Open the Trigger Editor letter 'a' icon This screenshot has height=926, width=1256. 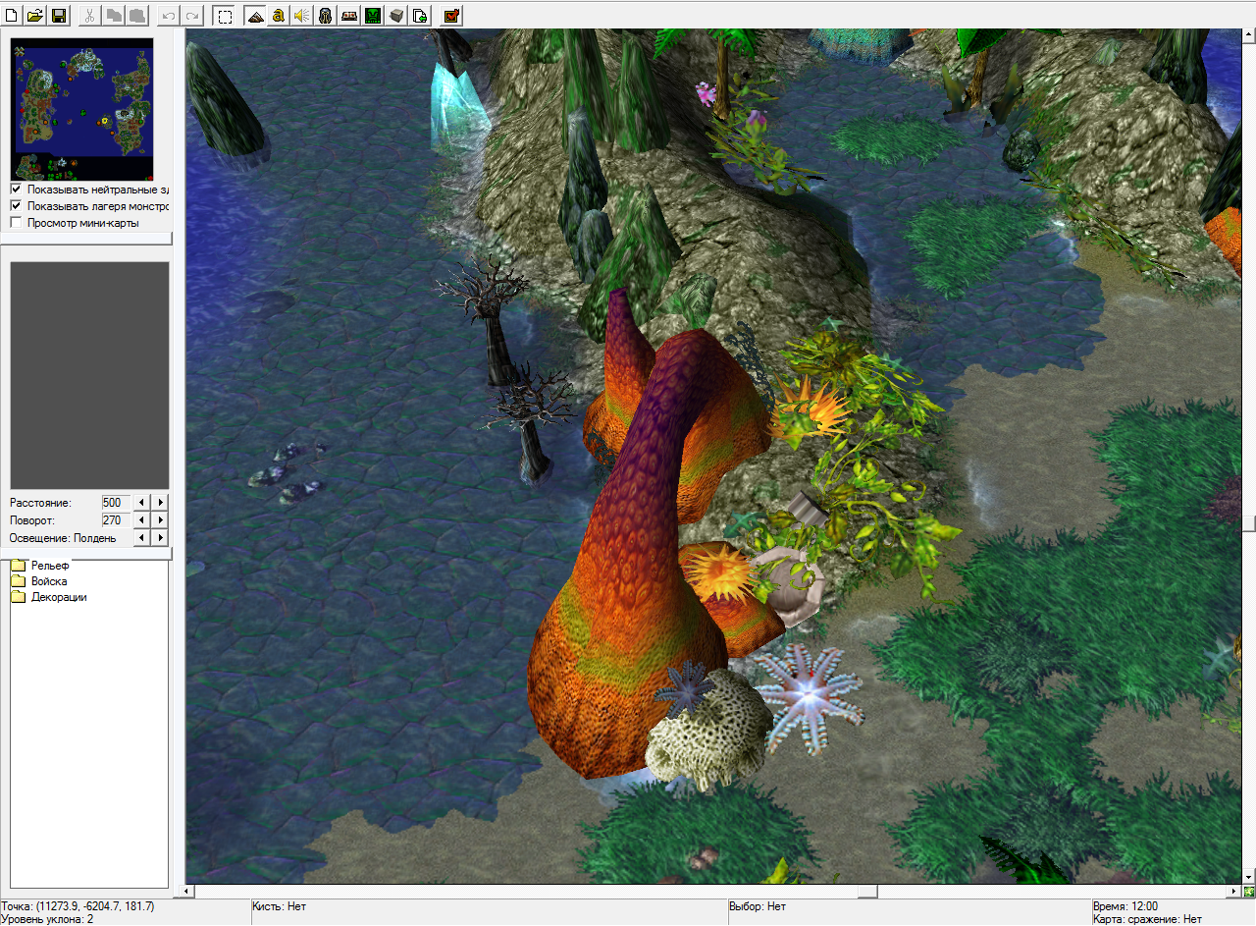pyautogui.click(x=279, y=16)
